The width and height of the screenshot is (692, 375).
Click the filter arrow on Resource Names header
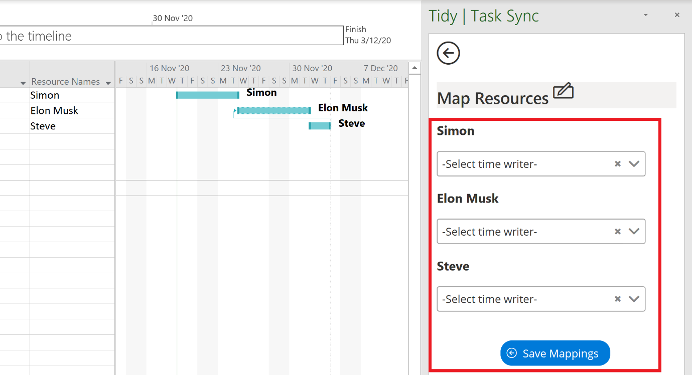coord(108,81)
